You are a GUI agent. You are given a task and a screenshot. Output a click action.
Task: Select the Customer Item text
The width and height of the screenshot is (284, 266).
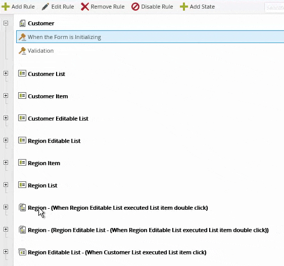(48, 96)
